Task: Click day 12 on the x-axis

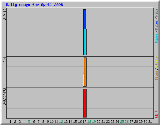Action: point(61,122)
